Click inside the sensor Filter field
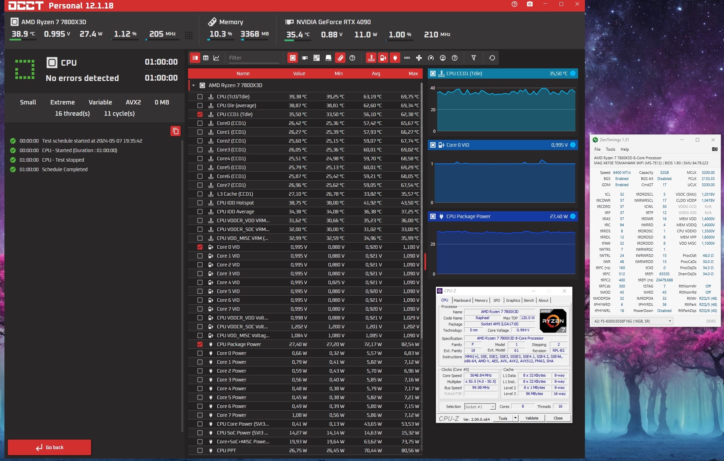724x461 pixels. tap(253, 58)
